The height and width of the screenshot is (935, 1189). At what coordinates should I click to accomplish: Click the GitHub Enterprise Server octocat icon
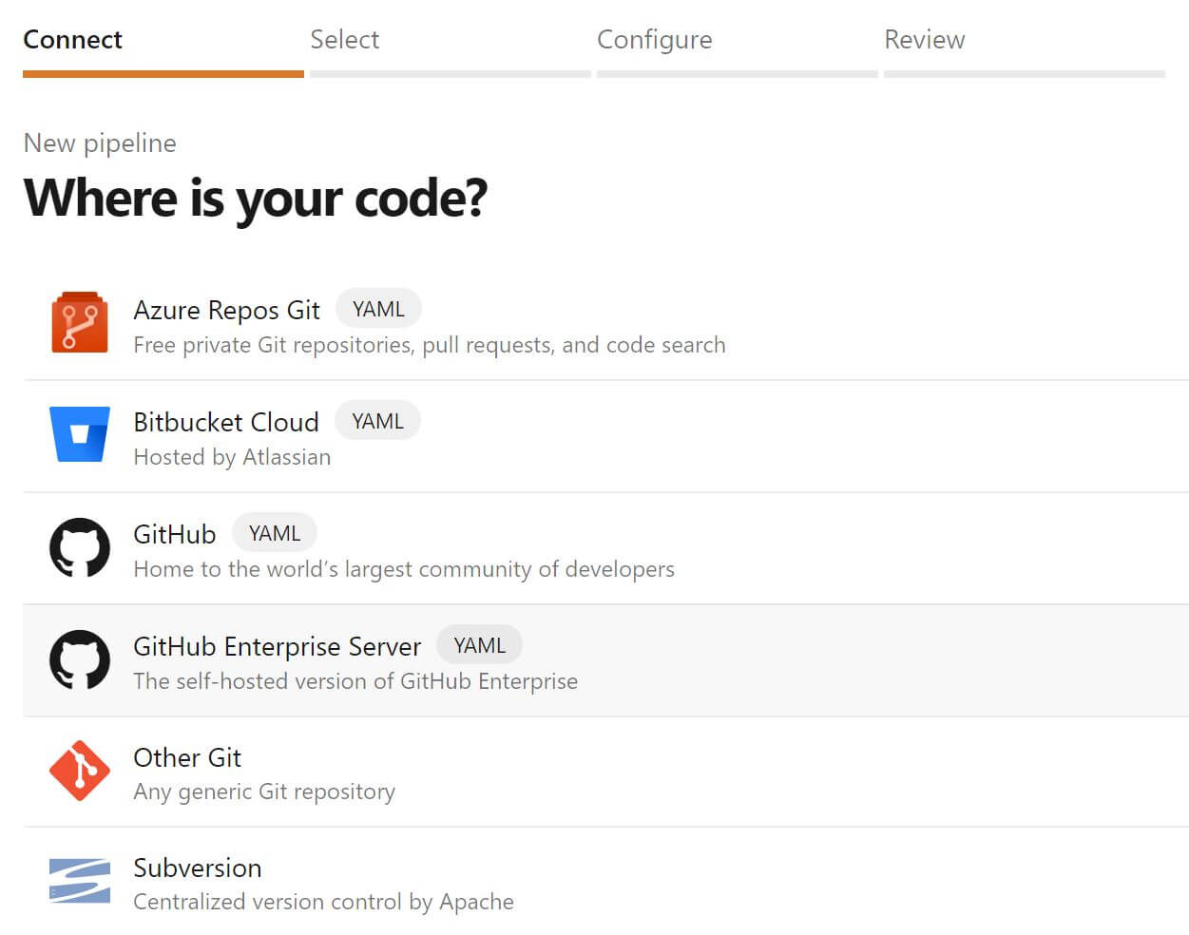pyautogui.click(x=80, y=659)
